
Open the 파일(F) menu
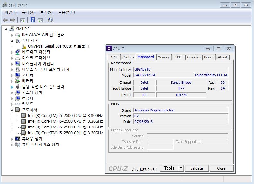tap(11, 12)
